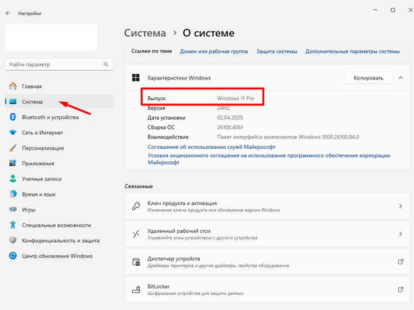Image resolution: width=414 pixels, height=310 pixels.
Task: Click the Игры gamepad icon
Action: pyautogui.click(x=13, y=210)
